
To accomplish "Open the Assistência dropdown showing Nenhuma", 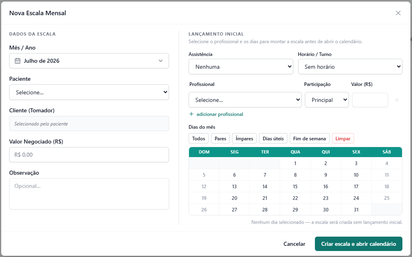I will [x=241, y=67].
